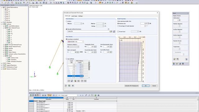199x112 pixels.
Task: Click the fifth icon below the velocity table
Action: click(82, 81)
